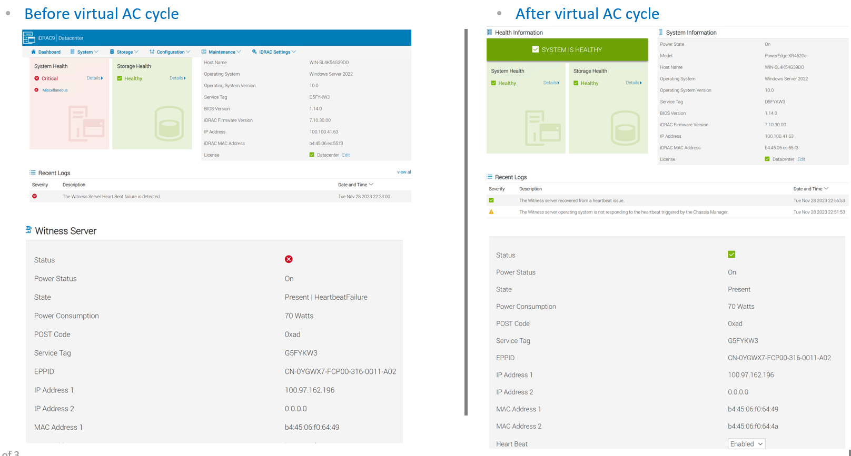Click the Healthy check icon under after System Health
Image resolution: width=851 pixels, height=456 pixels.
click(x=493, y=83)
